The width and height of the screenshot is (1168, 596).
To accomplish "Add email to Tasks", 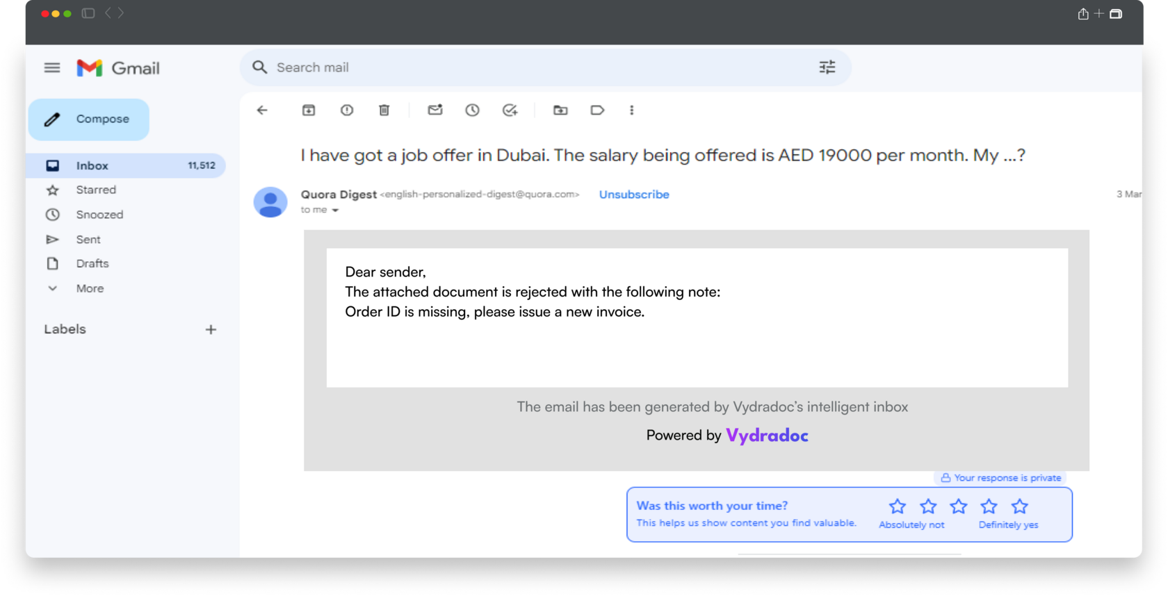I will click(510, 110).
